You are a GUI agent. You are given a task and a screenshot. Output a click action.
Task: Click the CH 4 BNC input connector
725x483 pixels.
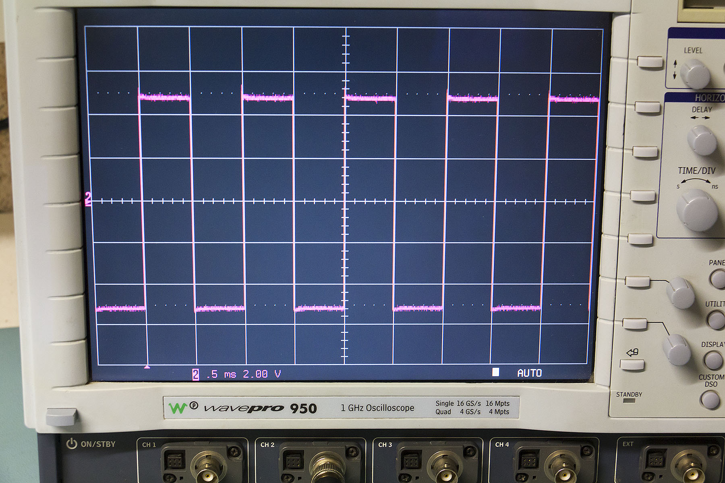561,466
